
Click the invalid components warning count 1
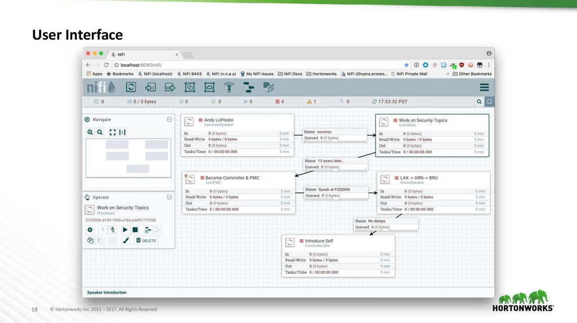[x=311, y=101]
